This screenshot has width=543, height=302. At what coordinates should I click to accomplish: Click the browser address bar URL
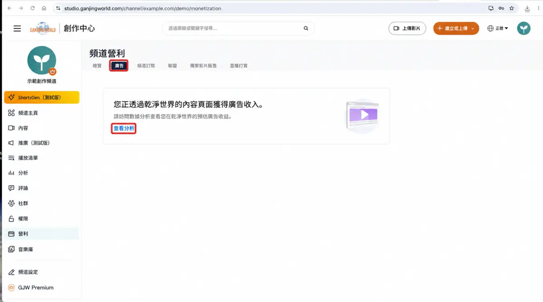[143, 8]
